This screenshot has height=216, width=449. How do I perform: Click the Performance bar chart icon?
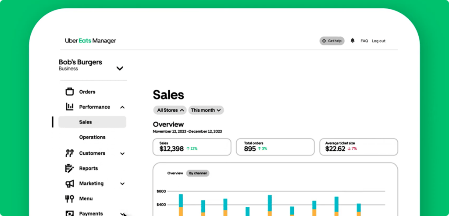click(70, 107)
